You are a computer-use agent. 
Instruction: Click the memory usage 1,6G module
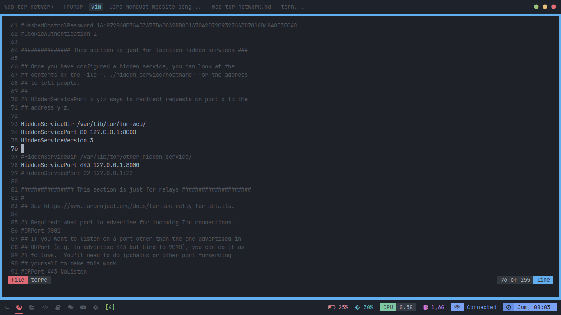tap(433, 307)
